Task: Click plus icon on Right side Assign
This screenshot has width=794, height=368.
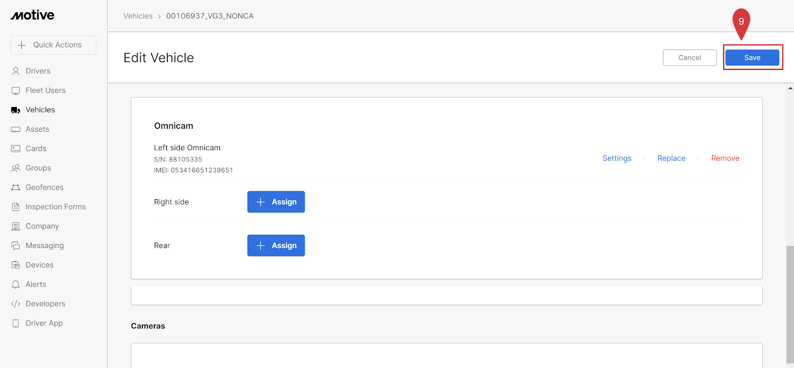Action: pos(261,202)
